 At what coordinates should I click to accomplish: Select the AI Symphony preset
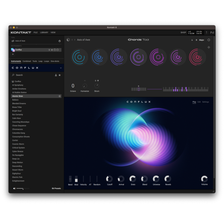point(18,85)
